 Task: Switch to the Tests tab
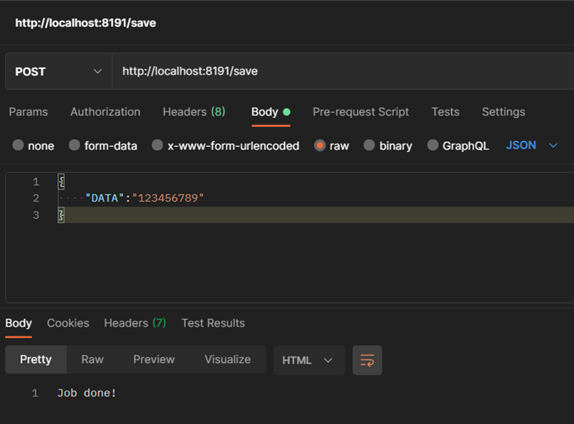[445, 112]
